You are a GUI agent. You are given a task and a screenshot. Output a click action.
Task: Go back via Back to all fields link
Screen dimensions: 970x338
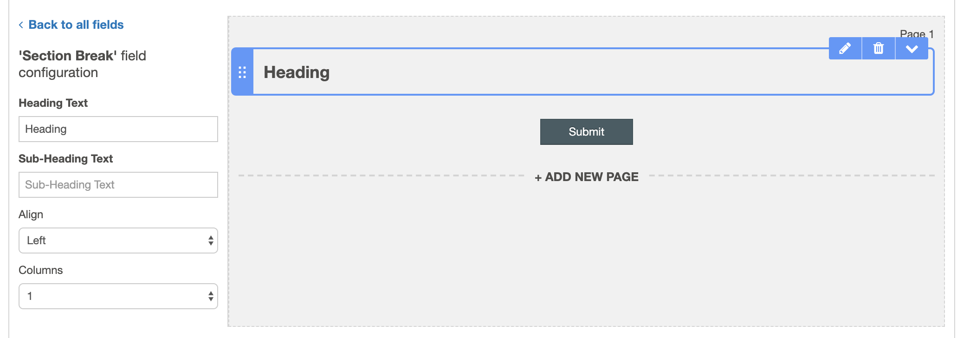click(76, 25)
